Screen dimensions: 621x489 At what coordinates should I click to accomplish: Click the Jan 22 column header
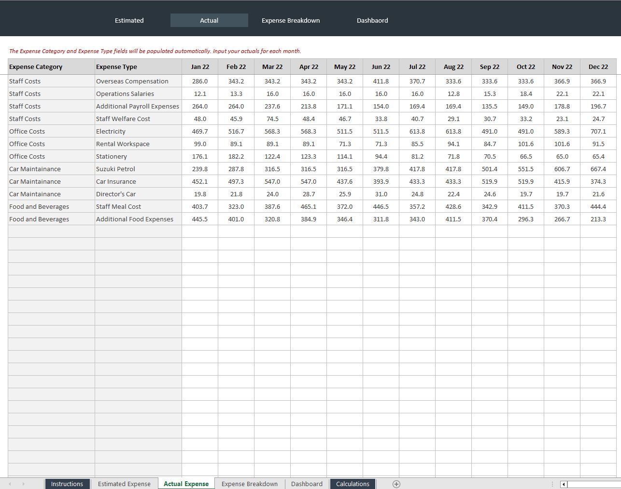[x=200, y=67]
